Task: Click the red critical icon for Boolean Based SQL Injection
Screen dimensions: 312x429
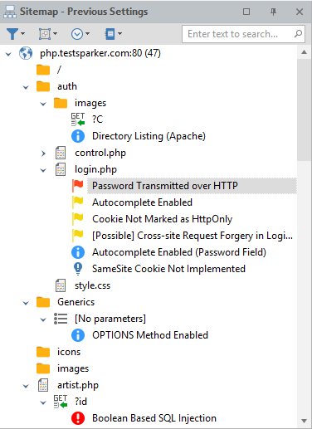Action: [78, 418]
